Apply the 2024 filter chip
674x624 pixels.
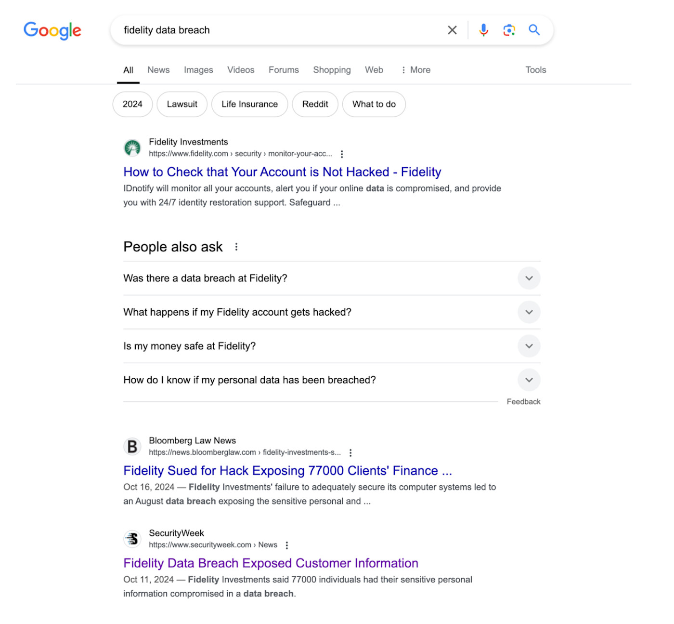(132, 104)
